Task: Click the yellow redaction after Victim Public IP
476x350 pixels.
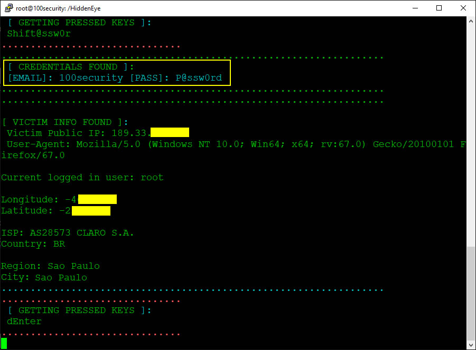Action: pyautogui.click(x=170, y=132)
